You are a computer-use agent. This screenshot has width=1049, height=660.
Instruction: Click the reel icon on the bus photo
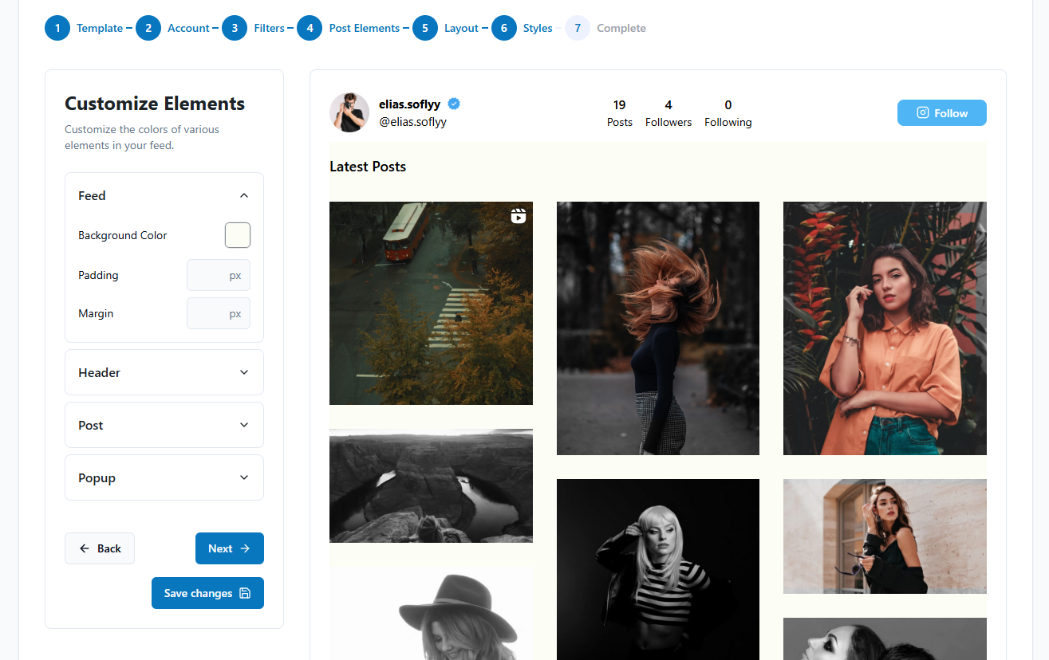click(519, 216)
